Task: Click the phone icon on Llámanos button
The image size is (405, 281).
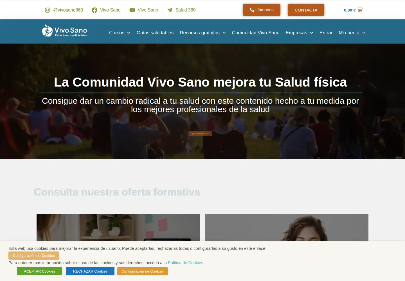Action: (x=252, y=10)
